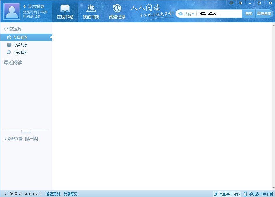This screenshot has height=197, width=275.
Task: Expand the 书名 search type dropdown
Action: 192,13
